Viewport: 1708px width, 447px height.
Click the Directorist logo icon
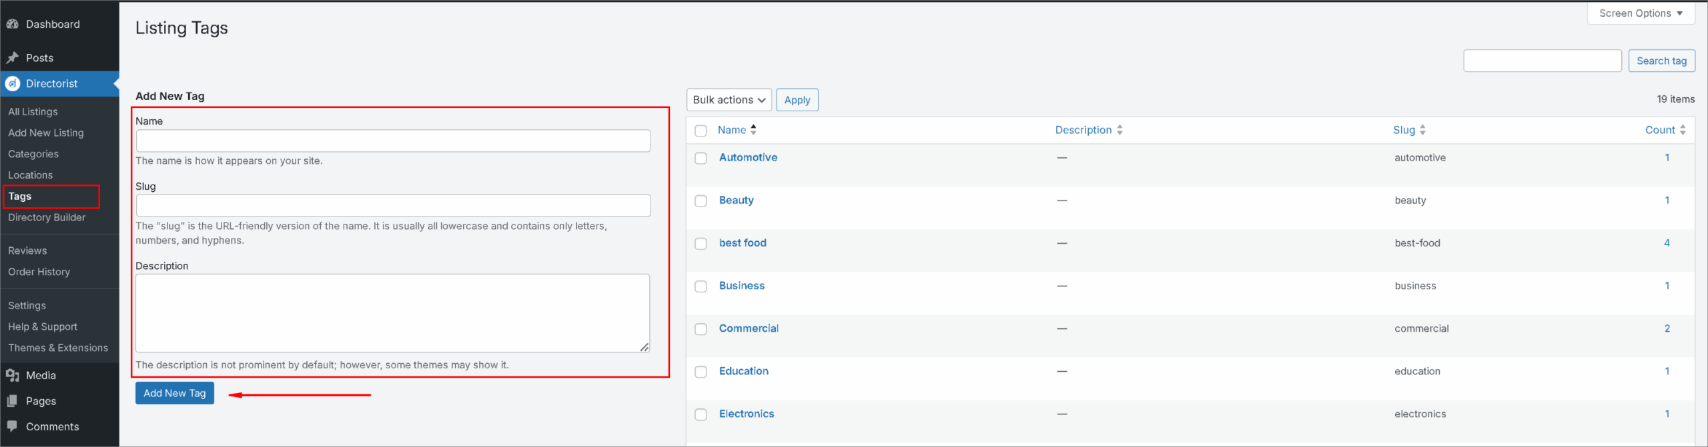[x=13, y=84]
